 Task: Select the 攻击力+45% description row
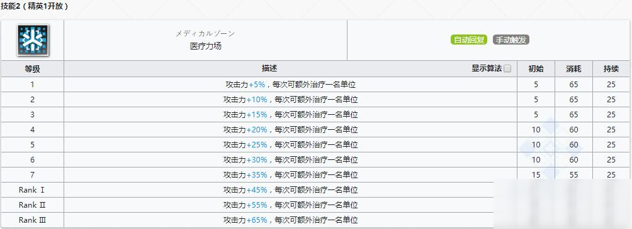[290, 190]
